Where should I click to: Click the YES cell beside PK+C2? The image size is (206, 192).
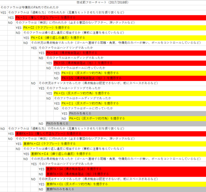pyautogui.click(x=19, y=28)
